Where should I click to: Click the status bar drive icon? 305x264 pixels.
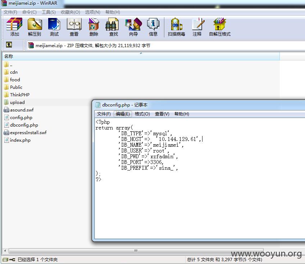pos(5,260)
